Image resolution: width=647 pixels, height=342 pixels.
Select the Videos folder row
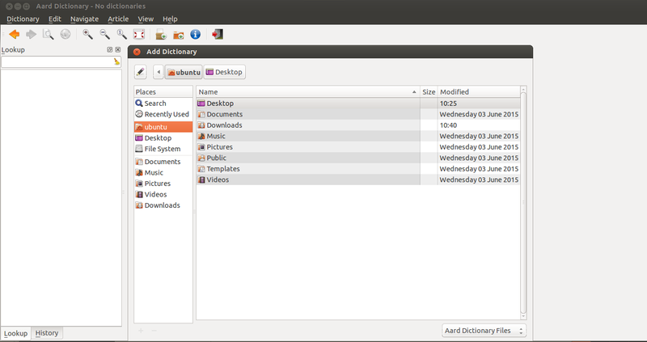[358, 179]
